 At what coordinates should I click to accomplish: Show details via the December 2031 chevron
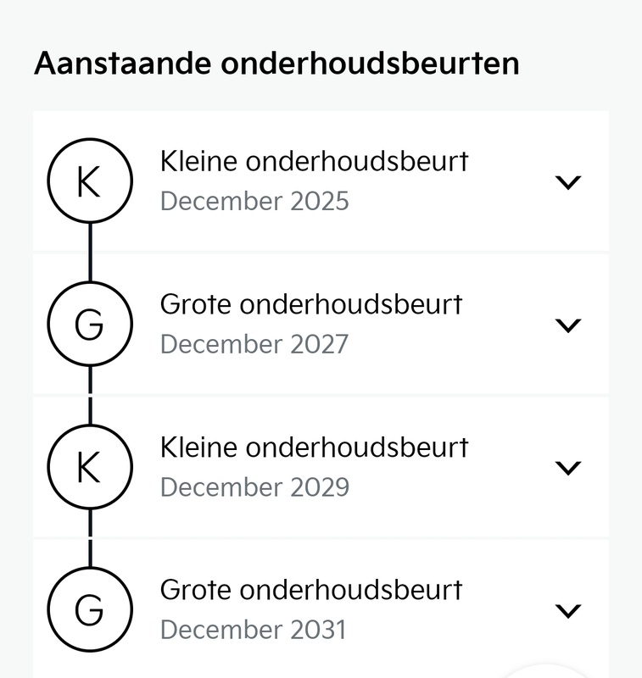click(567, 610)
